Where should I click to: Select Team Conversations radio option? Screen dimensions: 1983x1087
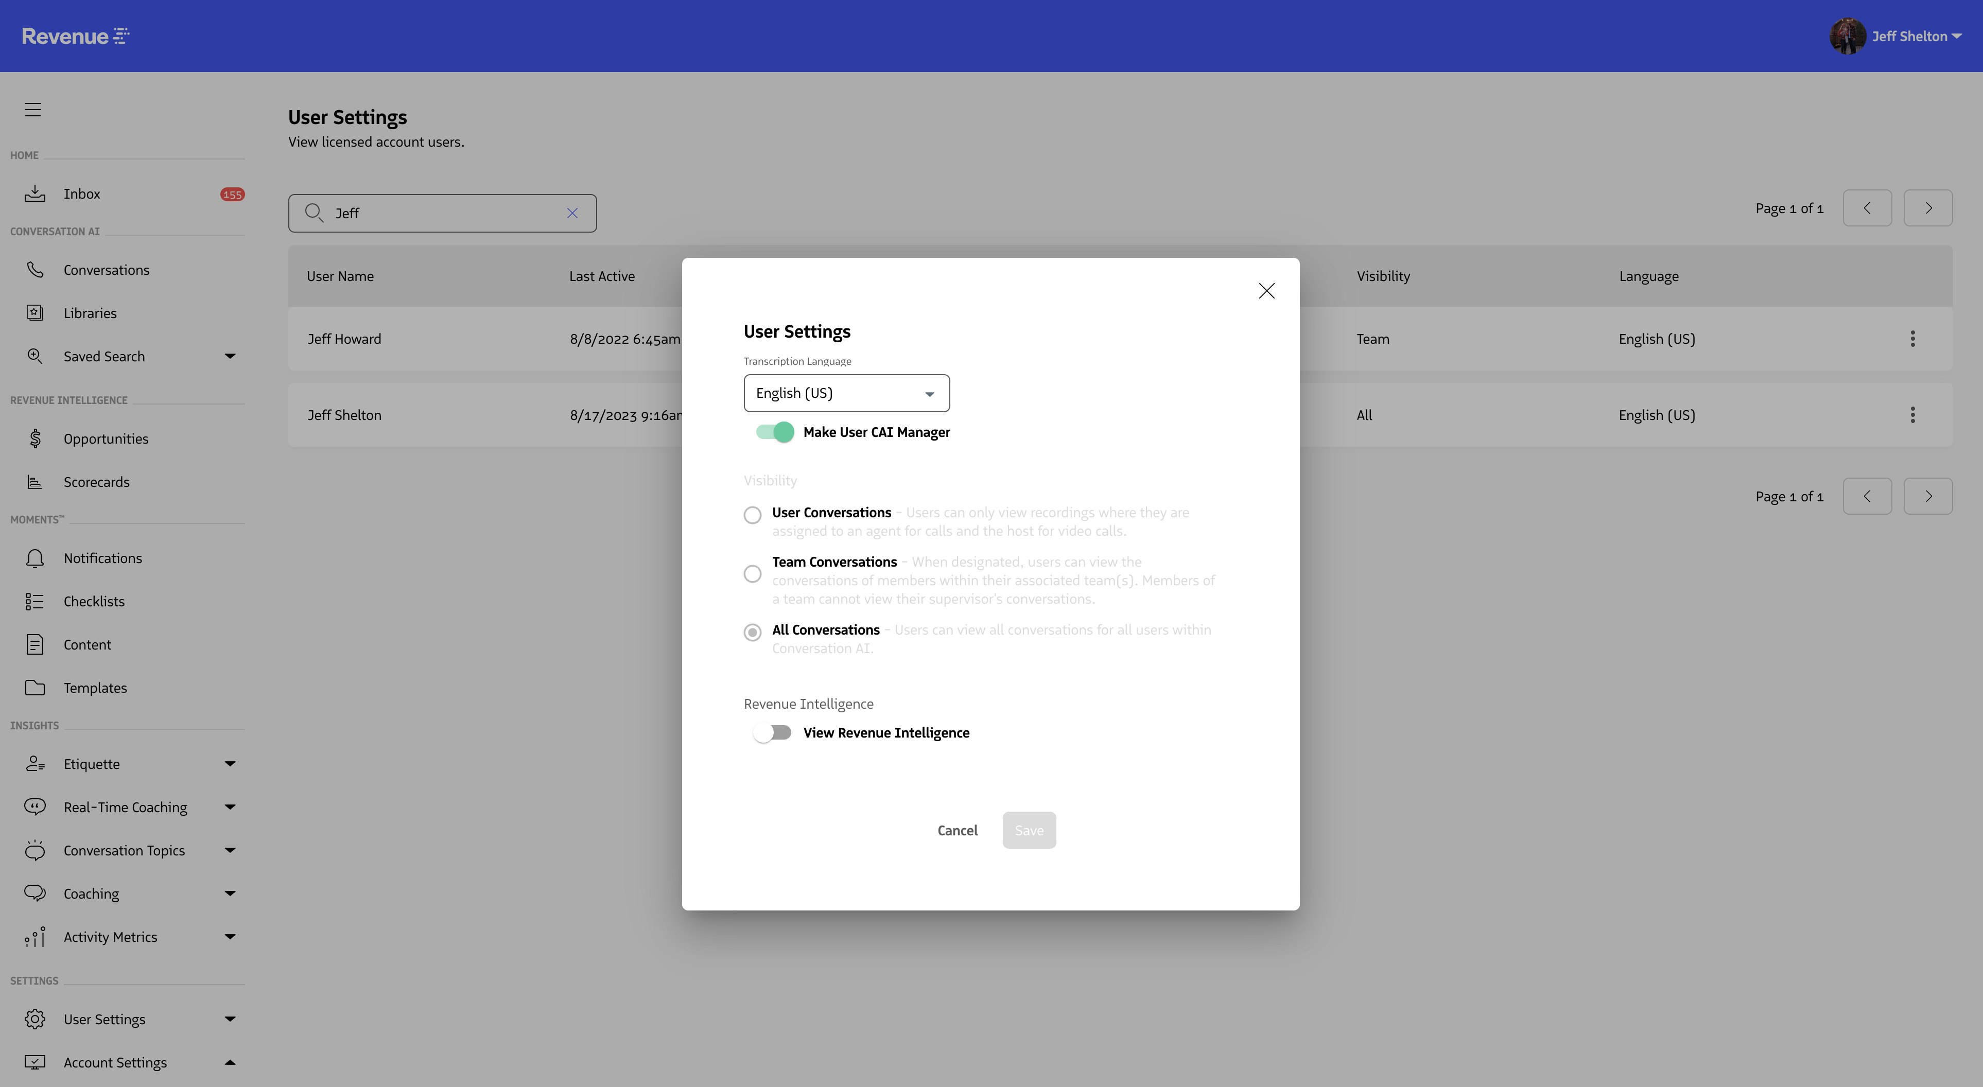(752, 573)
